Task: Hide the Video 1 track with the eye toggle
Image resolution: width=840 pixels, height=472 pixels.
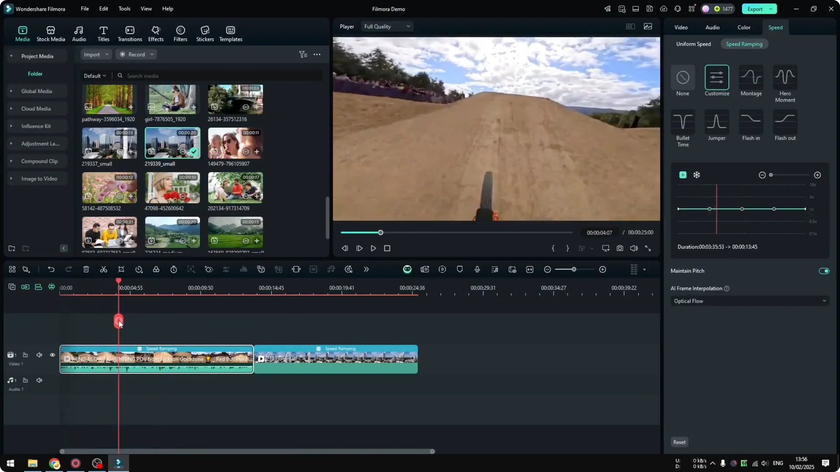Action: (x=52, y=355)
